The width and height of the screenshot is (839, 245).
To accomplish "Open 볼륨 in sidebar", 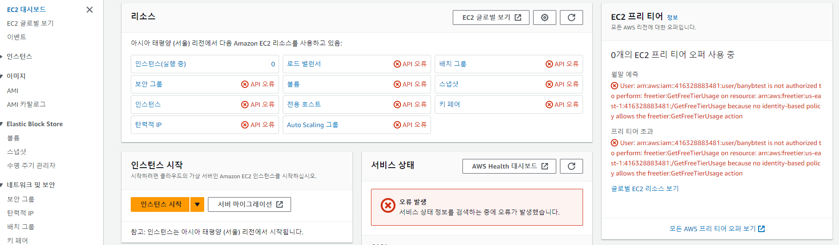I will (x=13, y=138).
